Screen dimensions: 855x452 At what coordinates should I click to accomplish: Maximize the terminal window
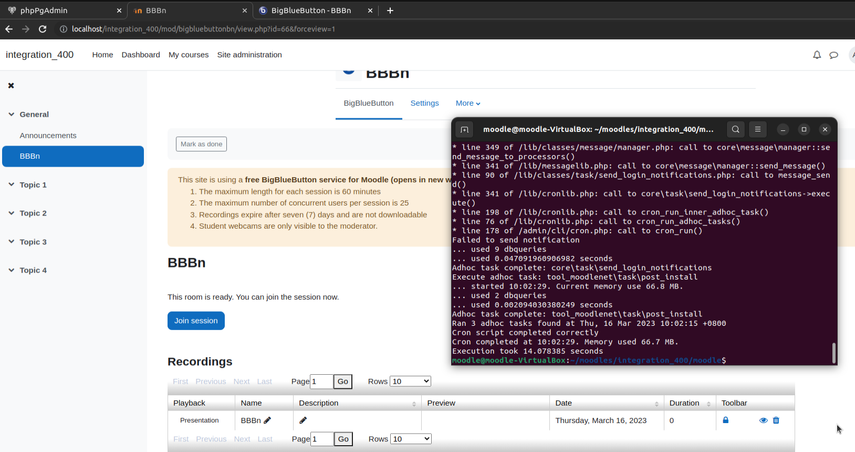click(804, 129)
